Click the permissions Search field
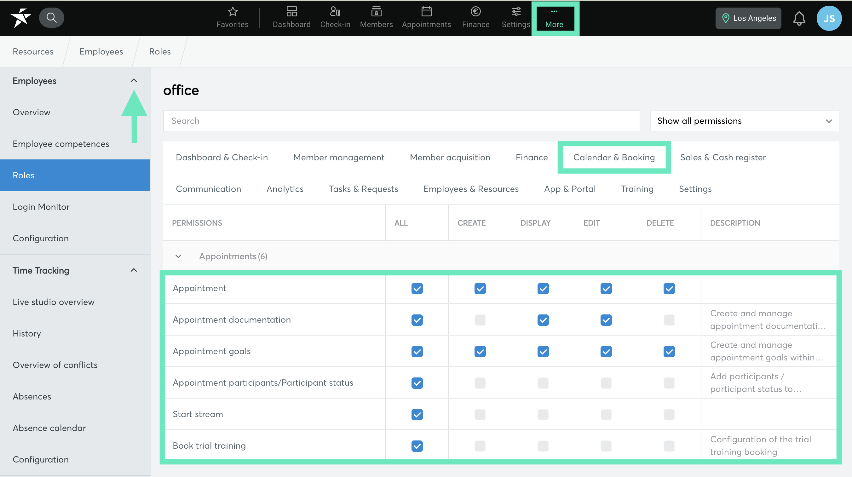Viewport: 852px width, 477px height. coord(401,121)
